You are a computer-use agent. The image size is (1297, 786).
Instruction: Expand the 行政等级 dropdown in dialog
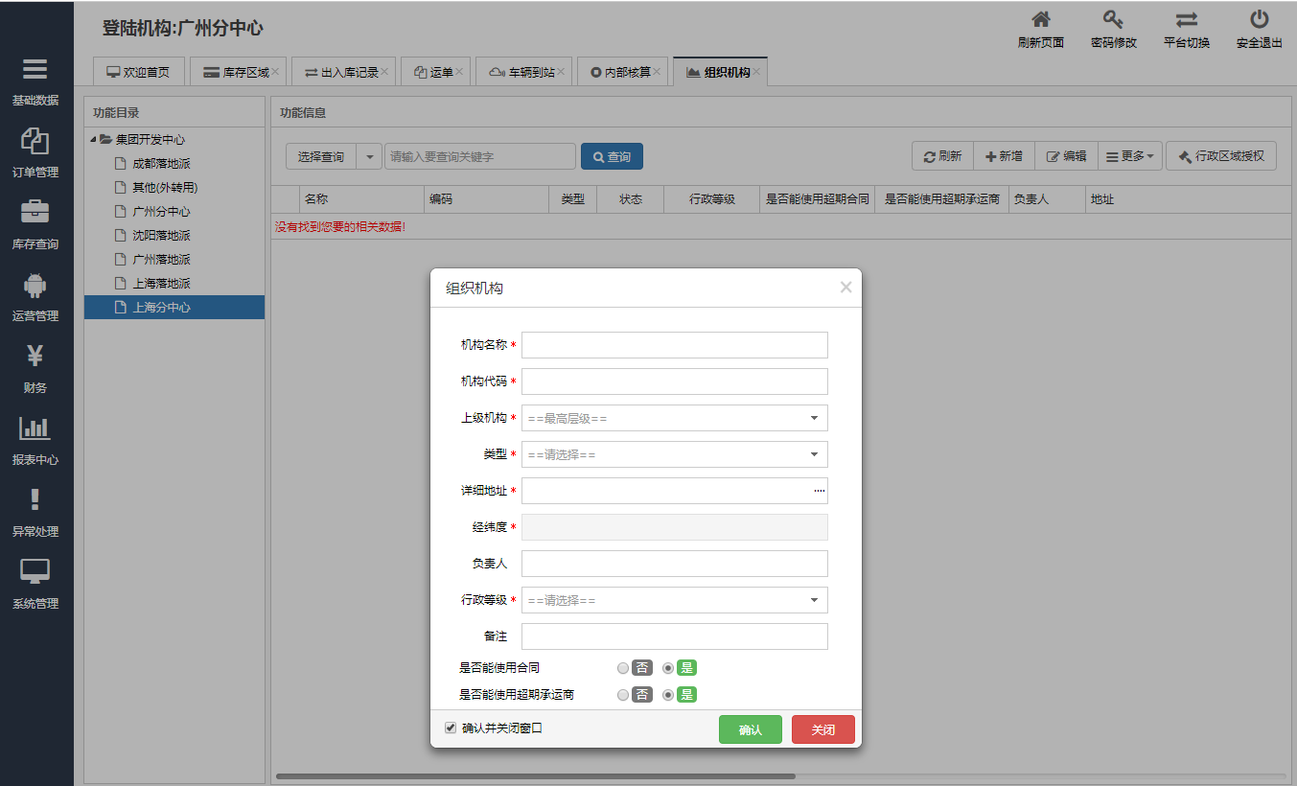(674, 600)
